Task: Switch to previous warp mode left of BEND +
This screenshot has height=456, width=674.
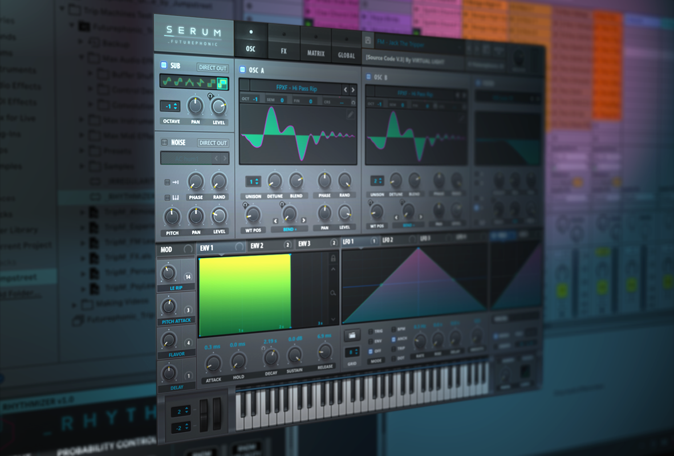Action: [x=275, y=221]
